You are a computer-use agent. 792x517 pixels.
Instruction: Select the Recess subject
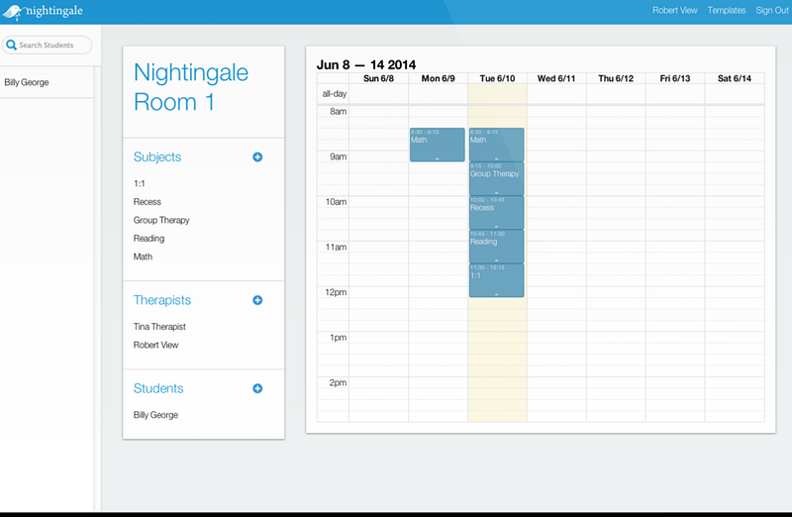click(x=147, y=202)
